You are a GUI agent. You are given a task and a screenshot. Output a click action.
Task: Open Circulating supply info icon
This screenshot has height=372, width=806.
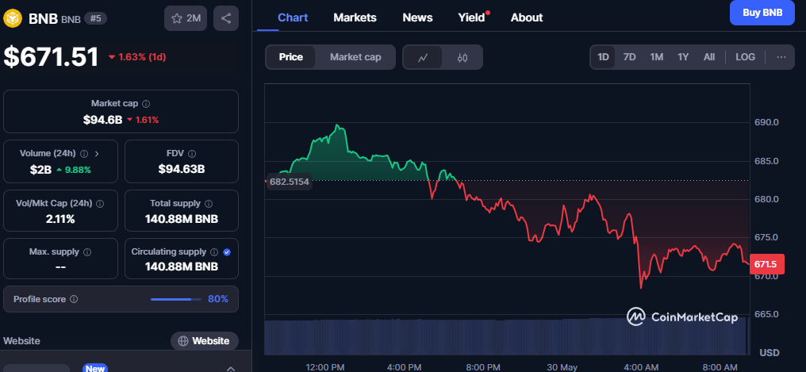[x=214, y=251]
